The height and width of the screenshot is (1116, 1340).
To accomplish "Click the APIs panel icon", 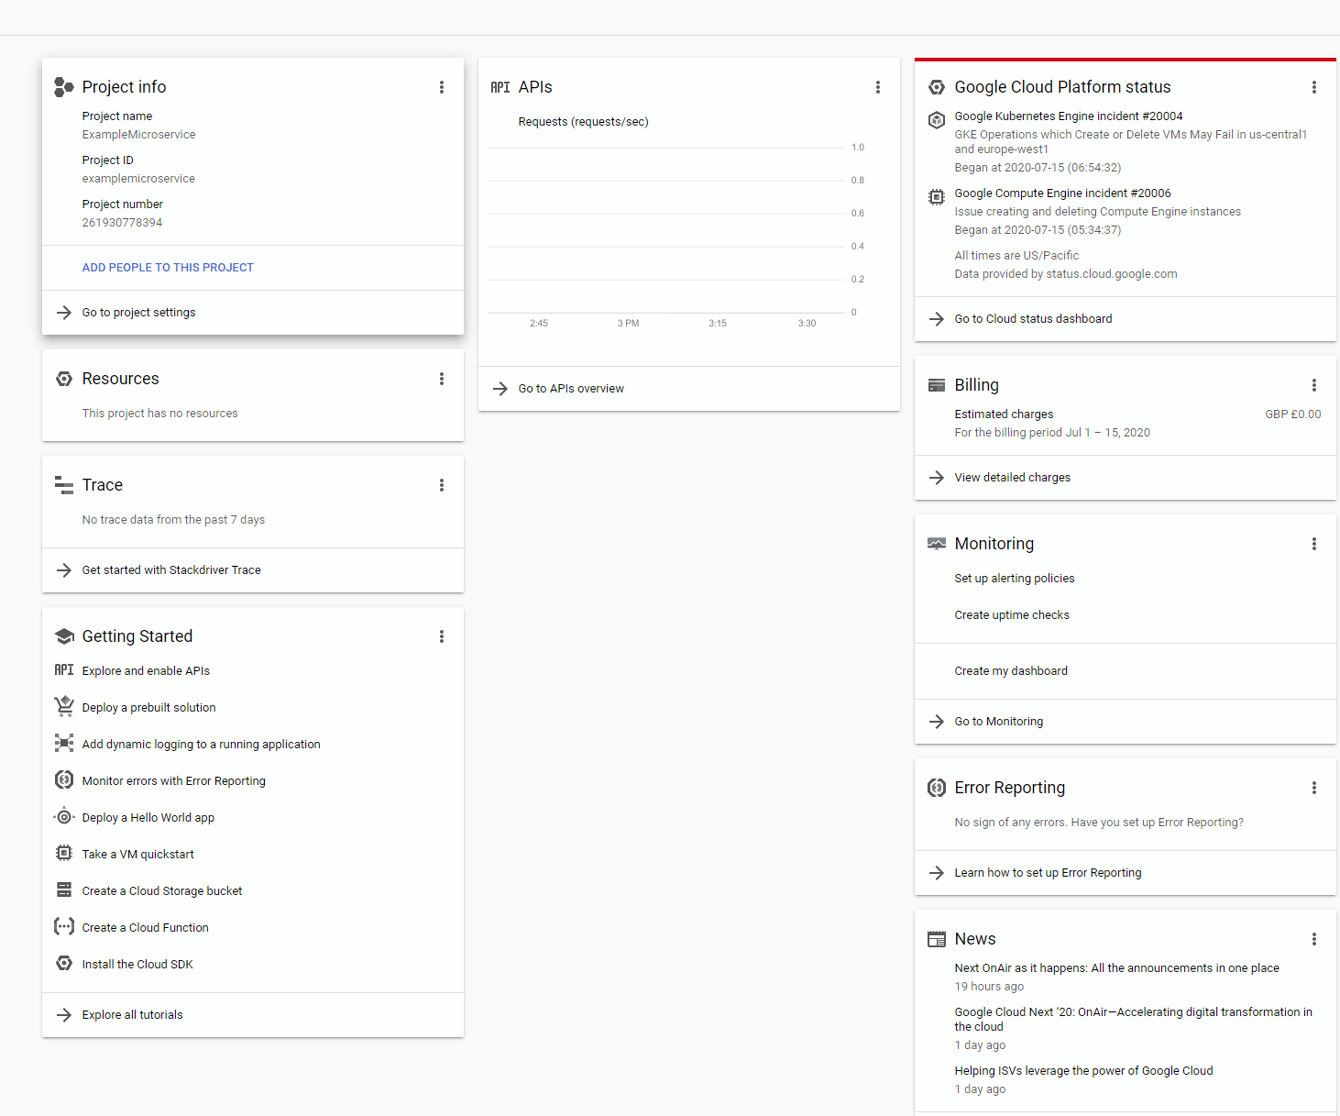I will pos(500,86).
